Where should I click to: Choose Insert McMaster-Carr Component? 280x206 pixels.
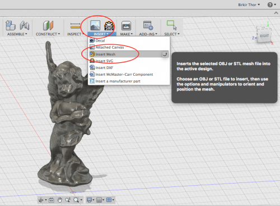pyautogui.click(x=129, y=74)
